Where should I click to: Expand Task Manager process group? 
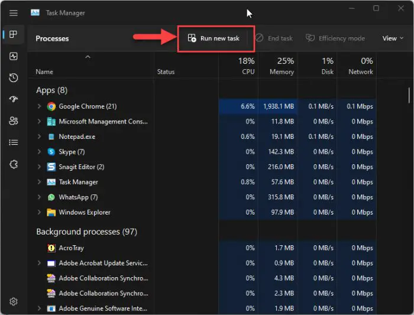click(39, 182)
